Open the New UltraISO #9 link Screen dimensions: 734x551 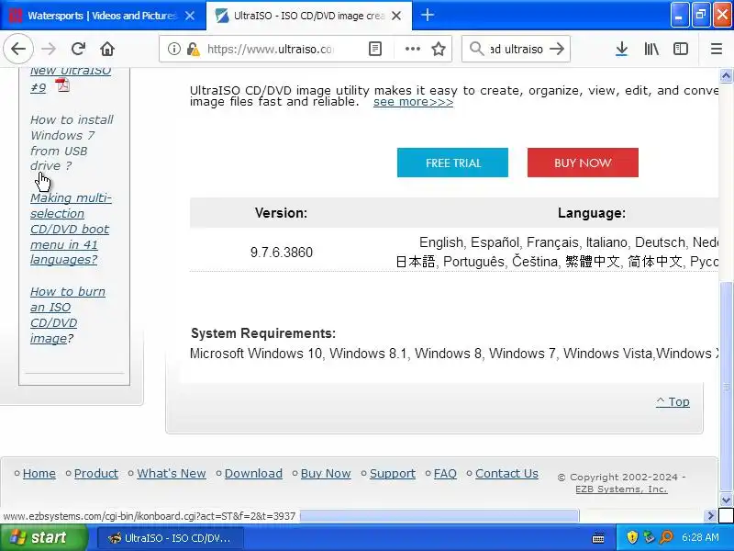[x=71, y=79]
